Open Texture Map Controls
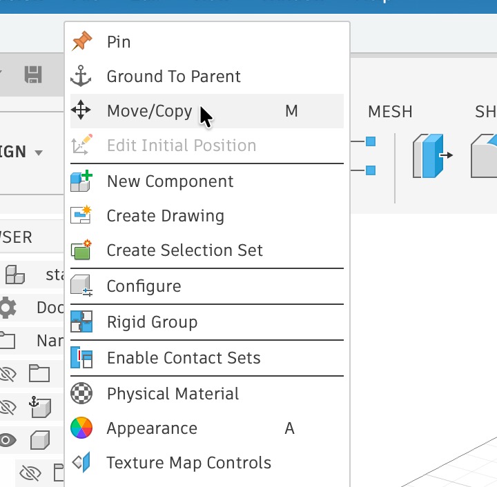497x487 pixels. pos(188,463)
